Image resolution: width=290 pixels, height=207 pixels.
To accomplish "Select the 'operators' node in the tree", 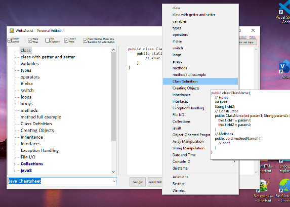I will [x=30, y=77].
